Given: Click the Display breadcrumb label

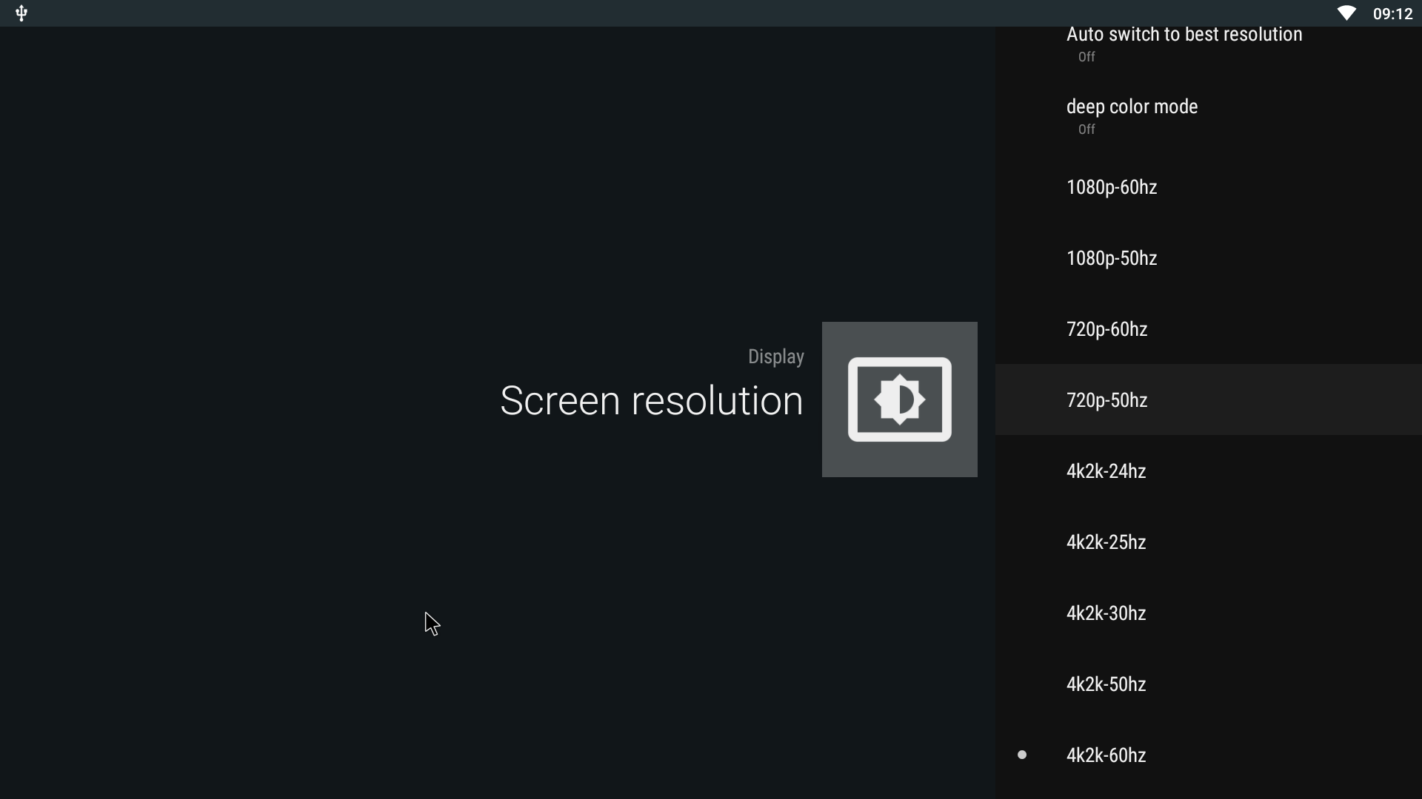Looking at the screenshot, I should 775,357.
